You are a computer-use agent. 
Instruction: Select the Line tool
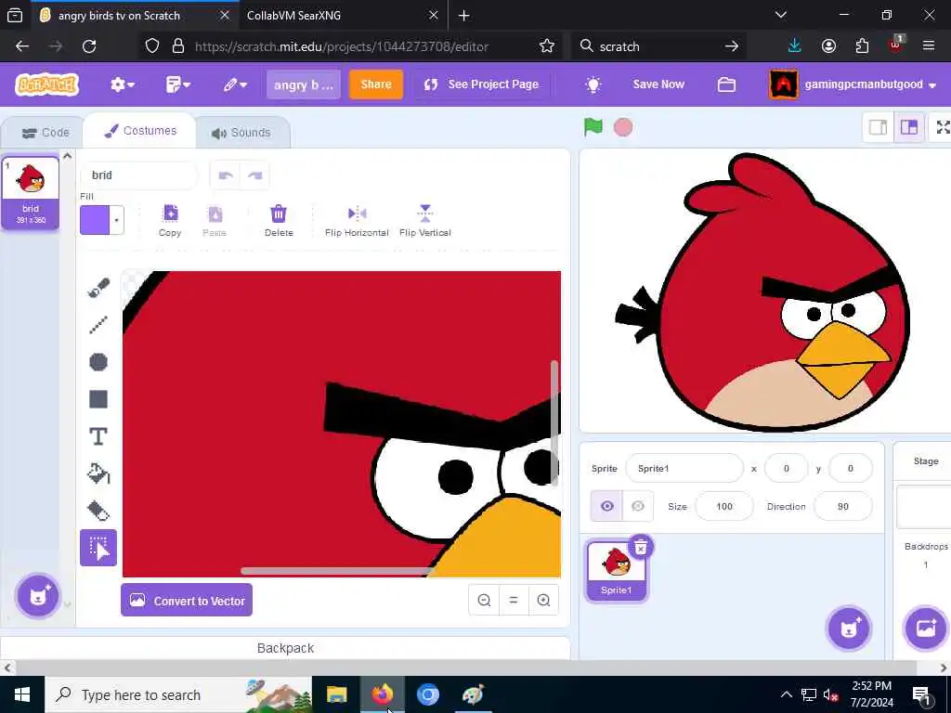click(x=98, y=325)
